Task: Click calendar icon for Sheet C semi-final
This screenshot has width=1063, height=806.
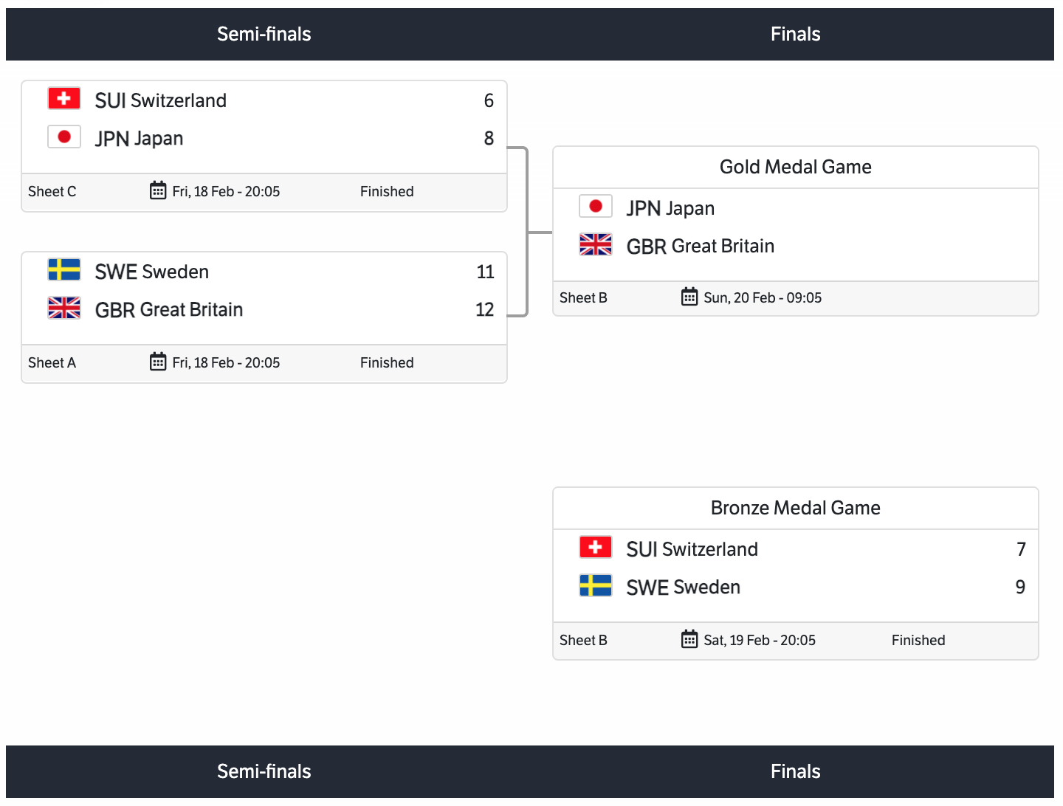Action: click(x=158, y=190)
